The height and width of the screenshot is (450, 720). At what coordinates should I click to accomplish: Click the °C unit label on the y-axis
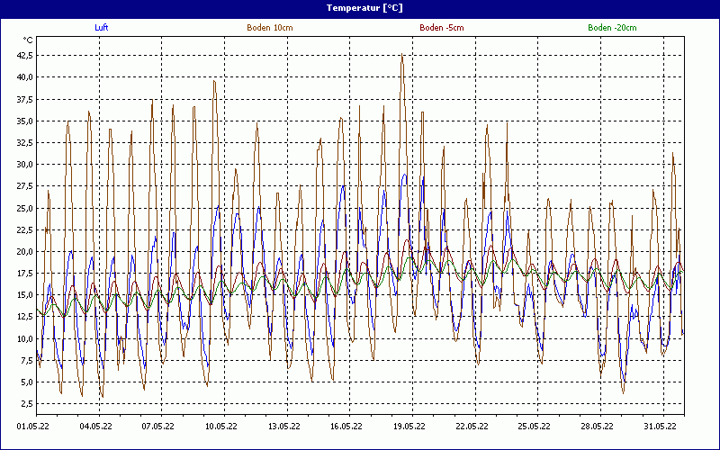point(28,40)
